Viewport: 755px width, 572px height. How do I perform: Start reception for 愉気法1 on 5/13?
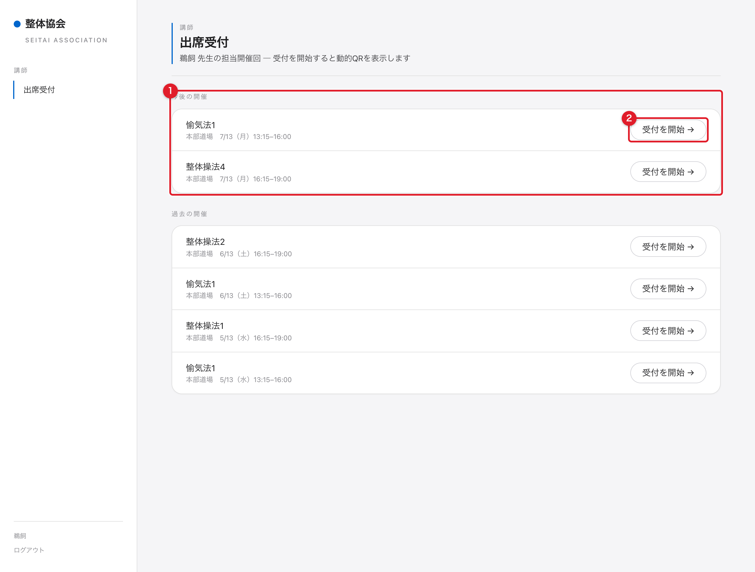coord(668,373)
